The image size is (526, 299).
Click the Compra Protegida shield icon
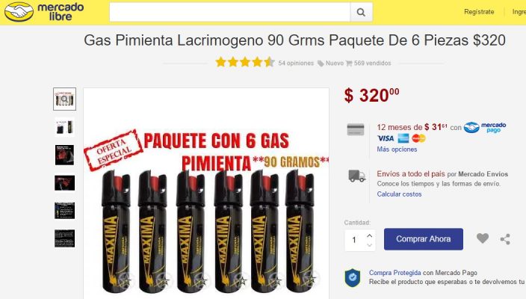tap(353, 278)
